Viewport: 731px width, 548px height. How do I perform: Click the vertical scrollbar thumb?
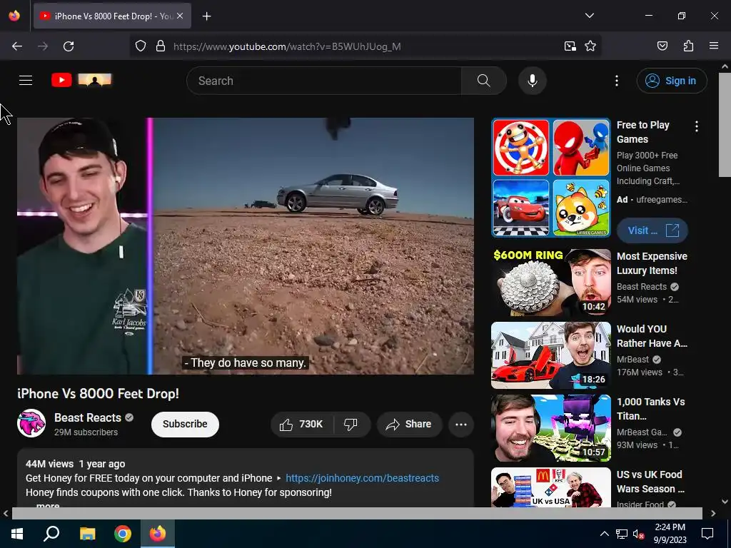[725, 124]
